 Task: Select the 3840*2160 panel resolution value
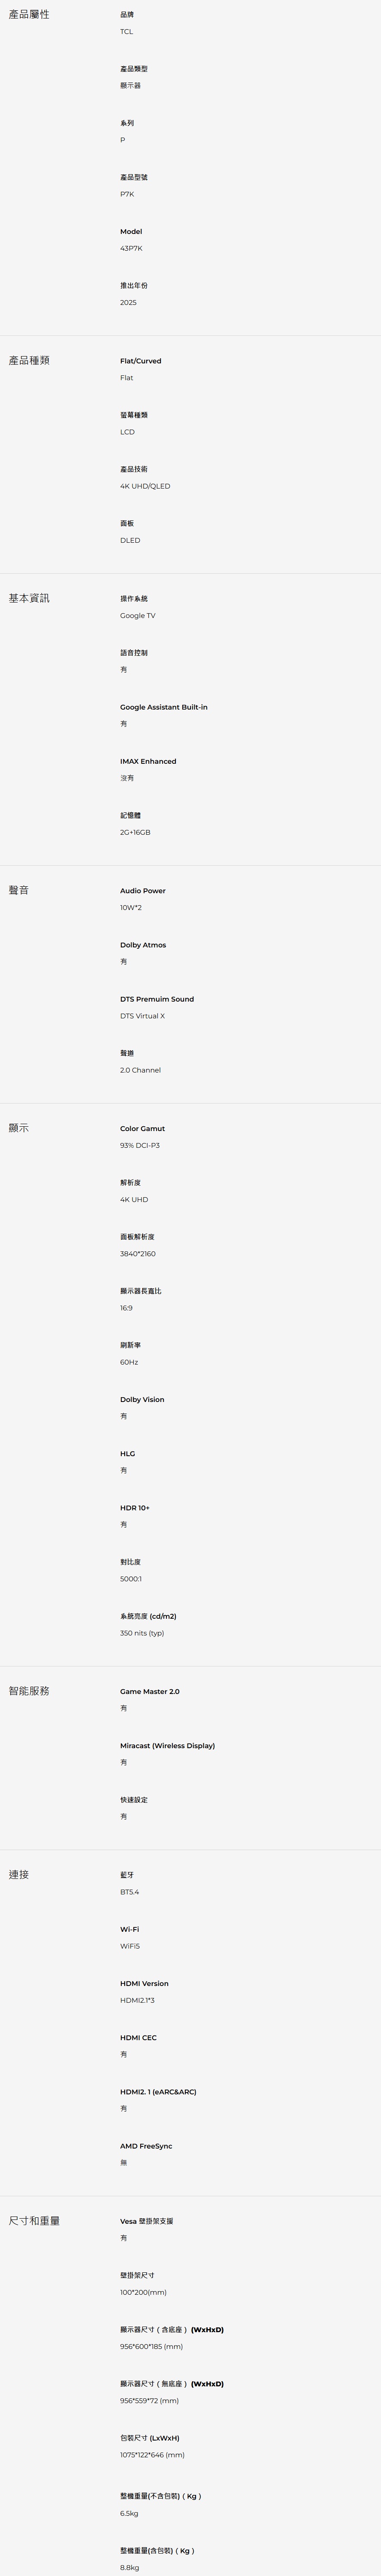138,1253
